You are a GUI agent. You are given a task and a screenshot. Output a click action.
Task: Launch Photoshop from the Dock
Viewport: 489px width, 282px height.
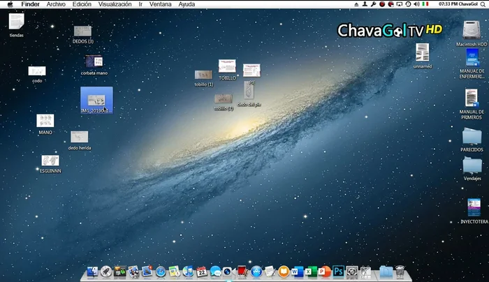click(x=338, y=272)
